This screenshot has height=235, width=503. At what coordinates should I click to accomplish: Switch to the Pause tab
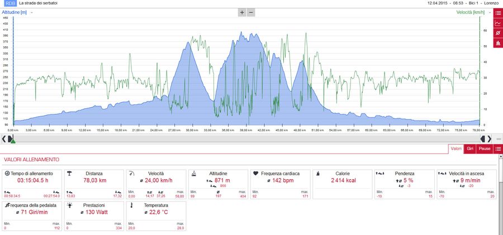tap(485, 148)
